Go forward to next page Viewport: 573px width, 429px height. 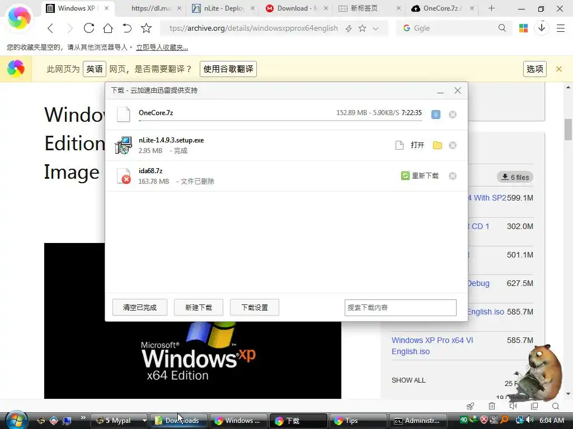pyautogui.click(x=70, y=28)
